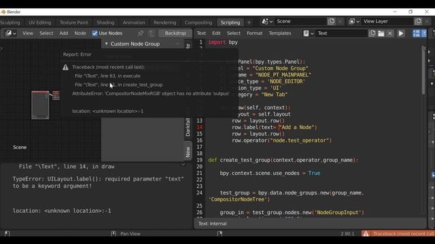This screenshot has height=244, width=435.
Task: Switch to the Texture Paint workspace tab
Action: (x=74, y=22)
